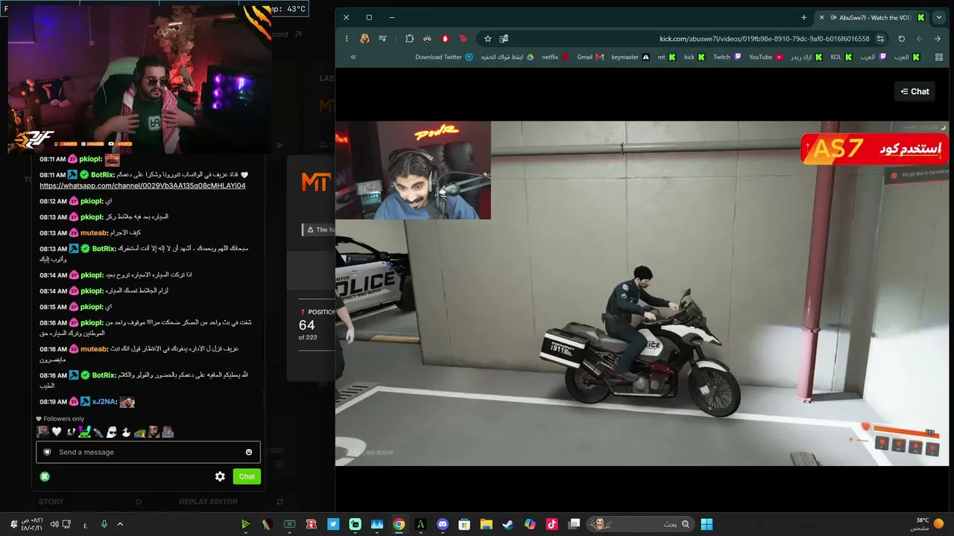Open the keymaster bookmark

click(x=631, y=57)
